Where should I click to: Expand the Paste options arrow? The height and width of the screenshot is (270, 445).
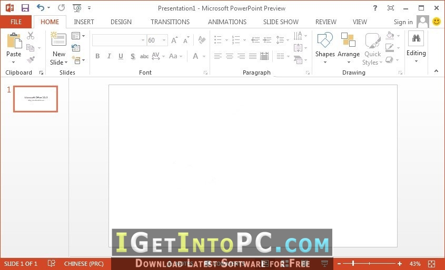coord(13,62)
